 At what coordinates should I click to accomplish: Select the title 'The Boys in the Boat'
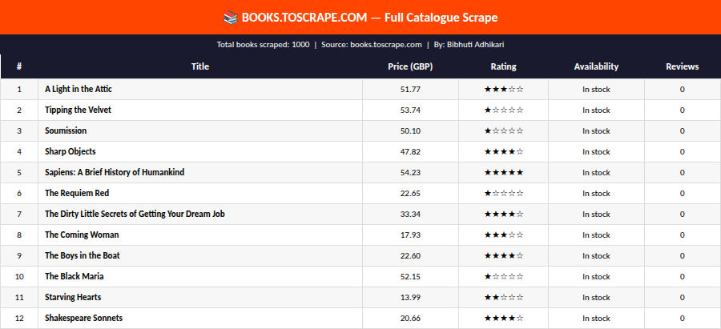point(83,255)
